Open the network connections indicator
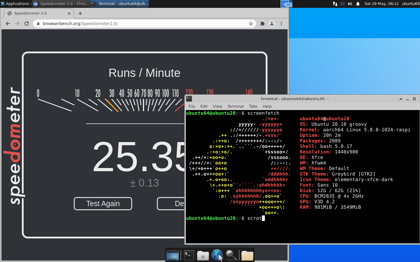Image resolution: width=420 pixels, height=262 pixels. 335,4
